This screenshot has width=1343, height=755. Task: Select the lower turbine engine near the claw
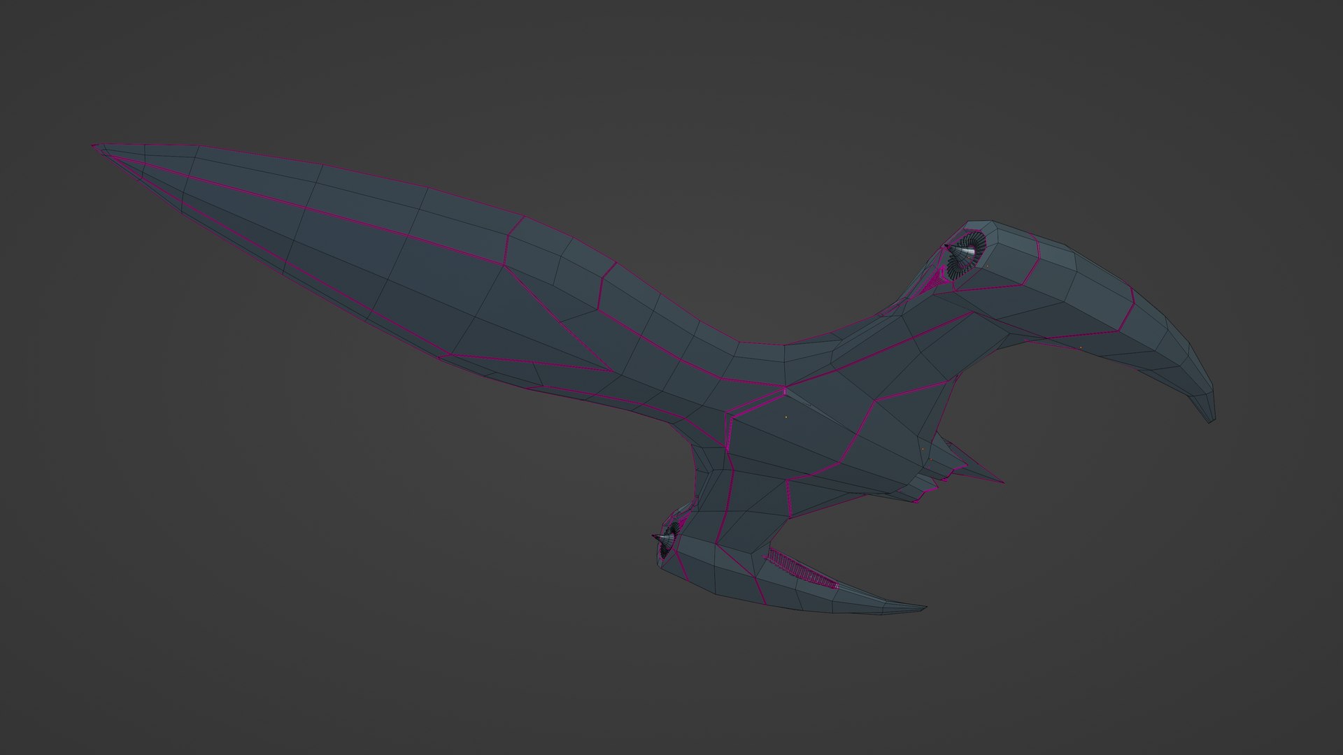click(667, 539)
